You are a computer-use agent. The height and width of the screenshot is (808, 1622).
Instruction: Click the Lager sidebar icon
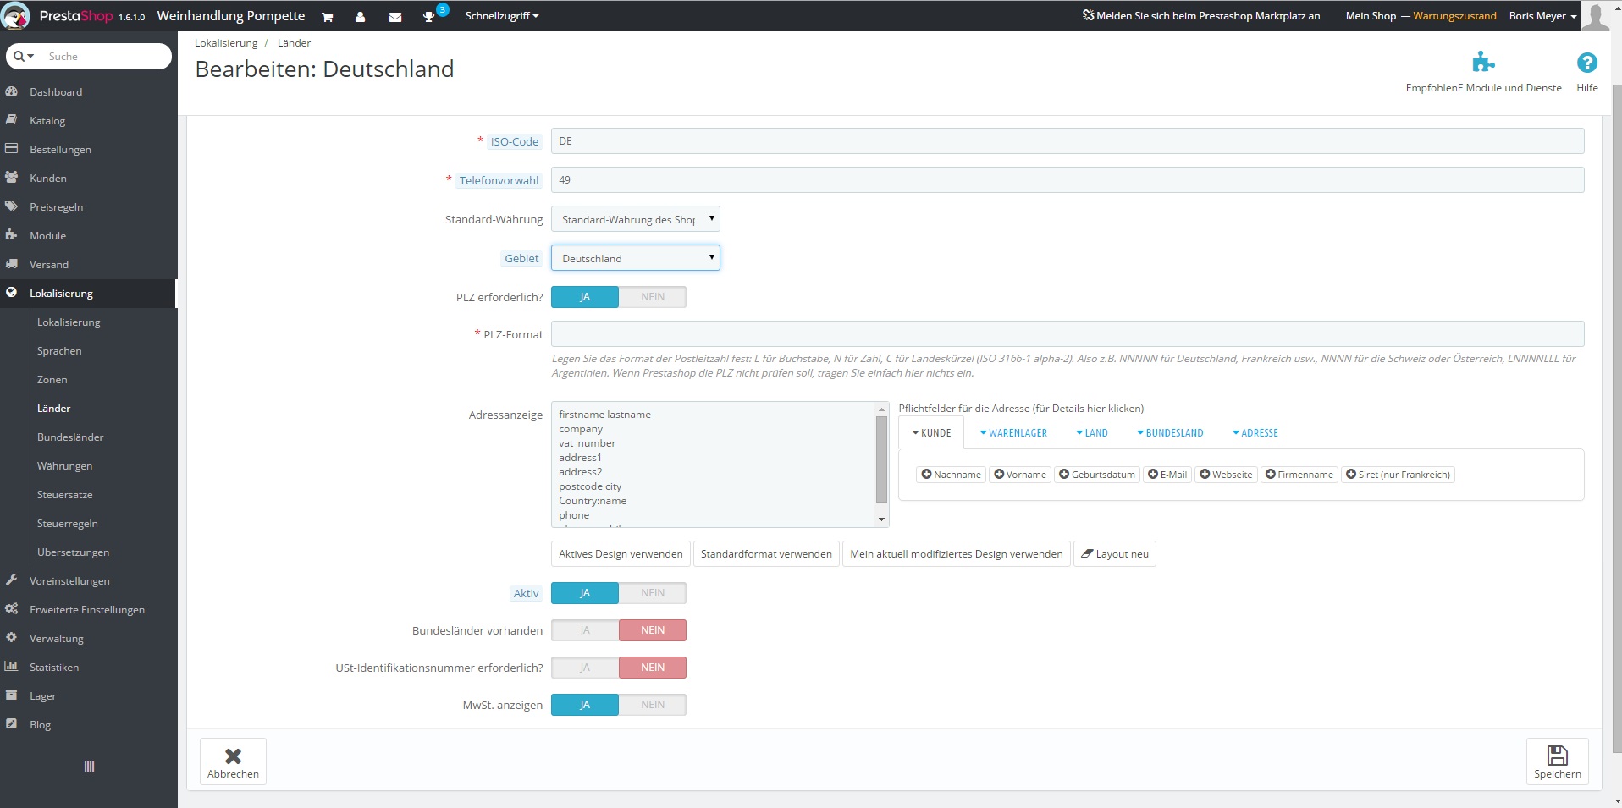pyautogui.click(x=12, y=695)
